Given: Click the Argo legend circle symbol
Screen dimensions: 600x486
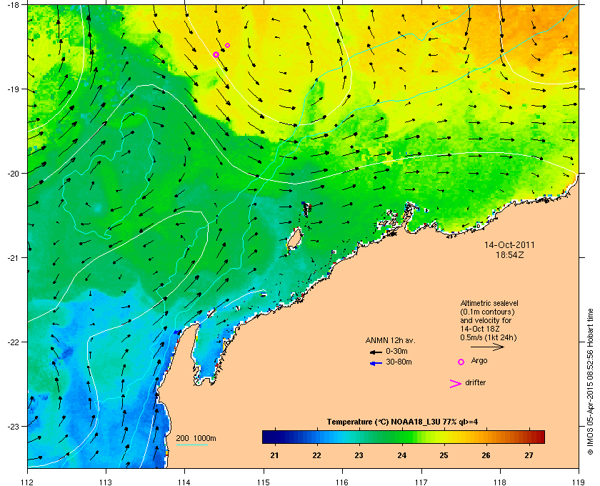Looking at the screenshot, I should (461, 362).
